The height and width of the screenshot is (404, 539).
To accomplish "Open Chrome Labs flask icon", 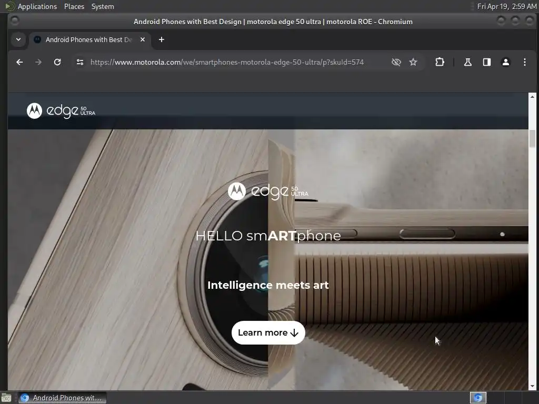I will click(x=468, y=62).
